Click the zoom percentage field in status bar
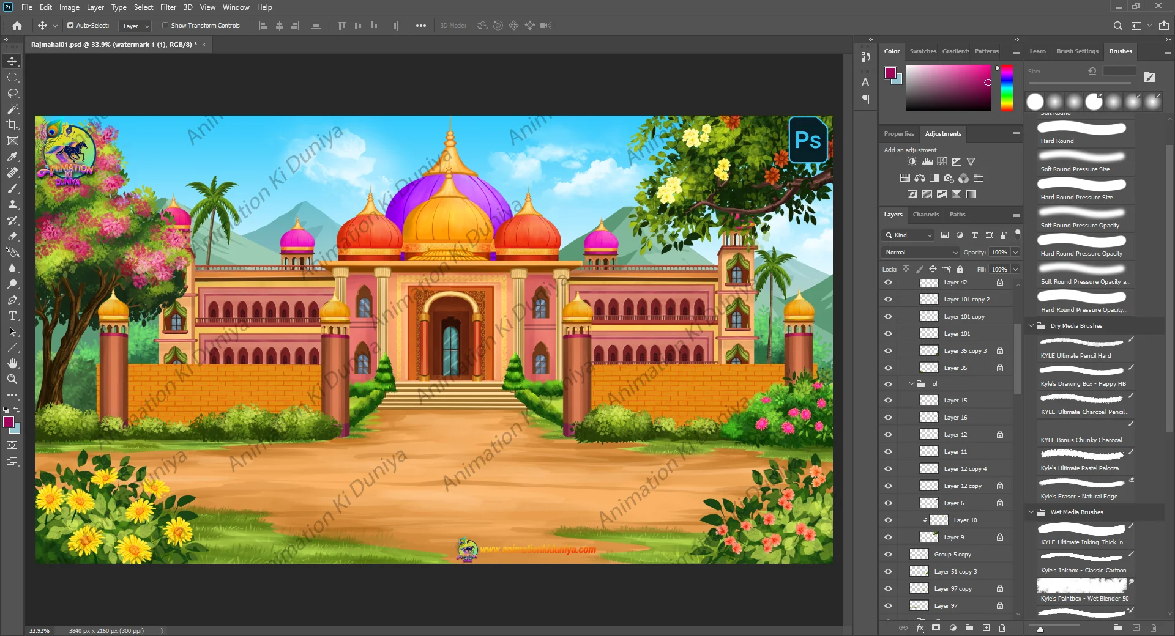This screenshot has height=636, width=1175. [40, 630]
